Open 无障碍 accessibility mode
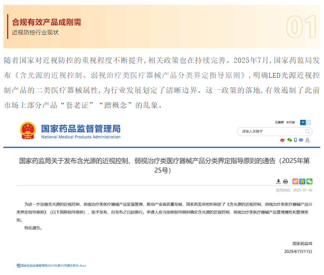The height and width of the screenshot is (275, 324). pyautogui.click(x=279, y=122)
